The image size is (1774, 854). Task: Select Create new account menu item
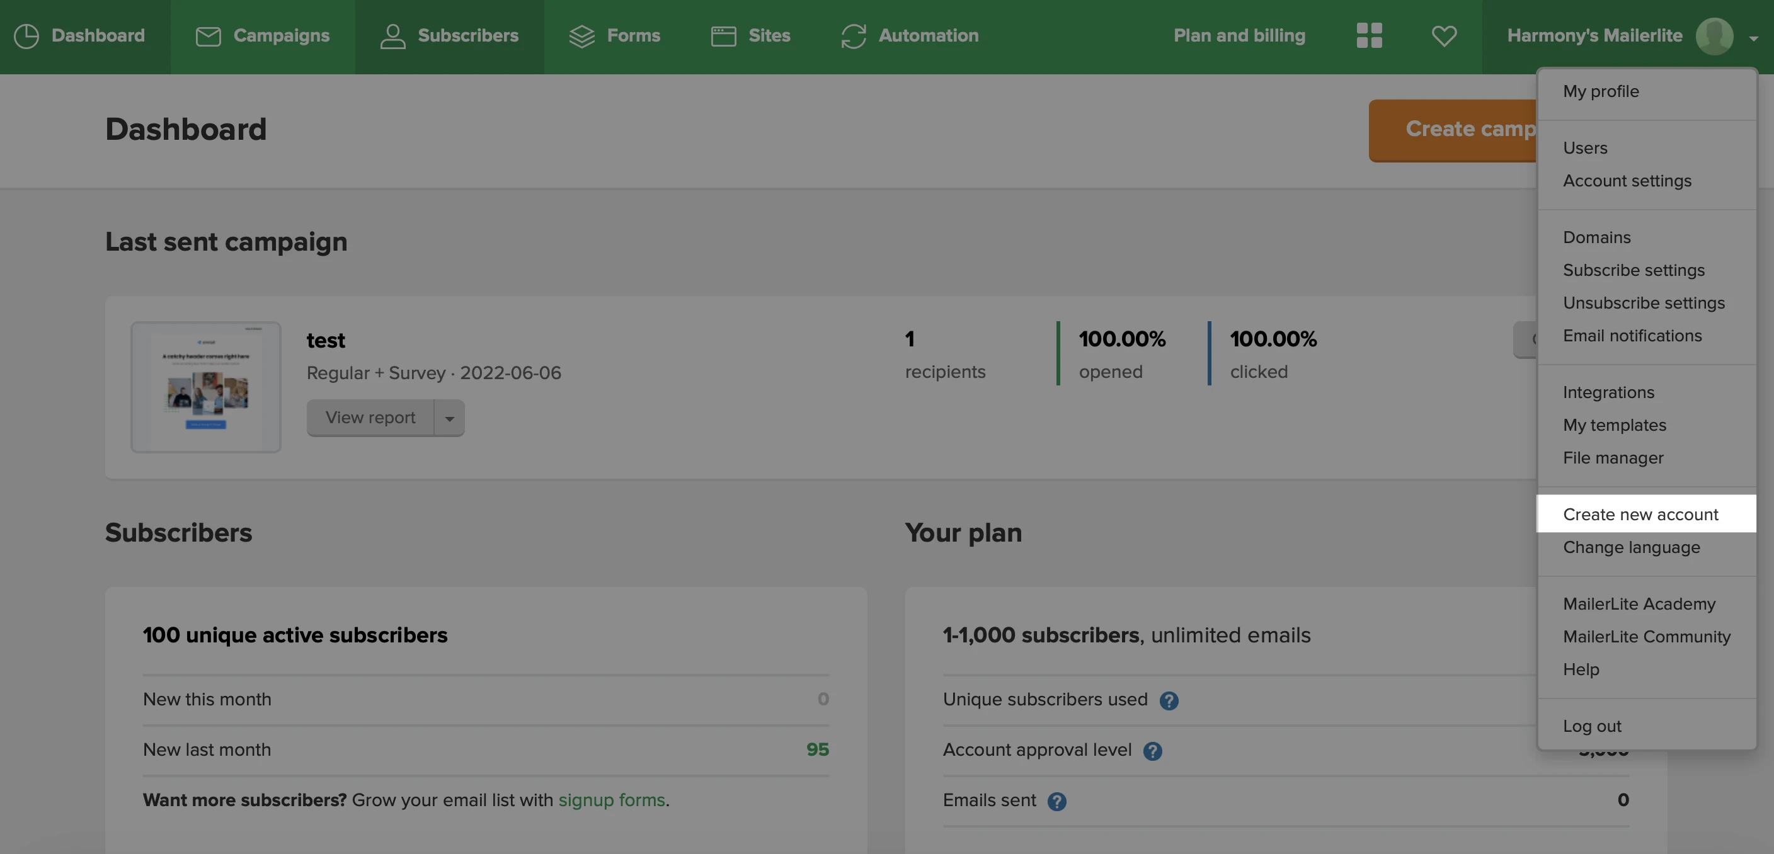click(1640, 514)
